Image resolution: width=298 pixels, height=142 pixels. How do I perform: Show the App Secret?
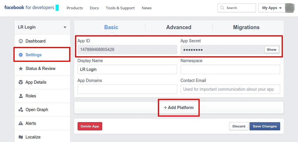pyautogui.click(x=271, y=50)
